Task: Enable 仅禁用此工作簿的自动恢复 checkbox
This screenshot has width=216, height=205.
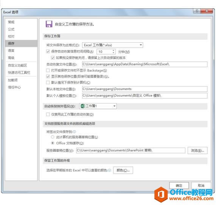Action: [48, 114]
